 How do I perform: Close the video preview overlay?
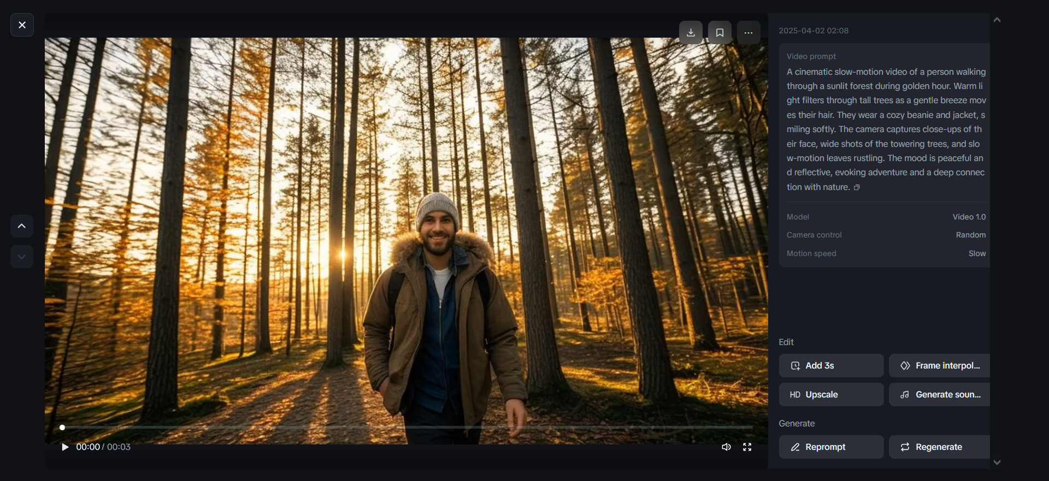(22, 25)
